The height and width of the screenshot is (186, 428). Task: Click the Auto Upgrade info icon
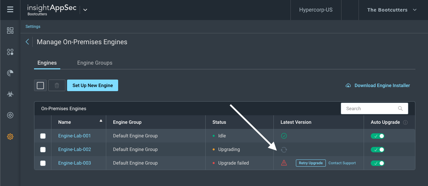(x=405, y=122)
